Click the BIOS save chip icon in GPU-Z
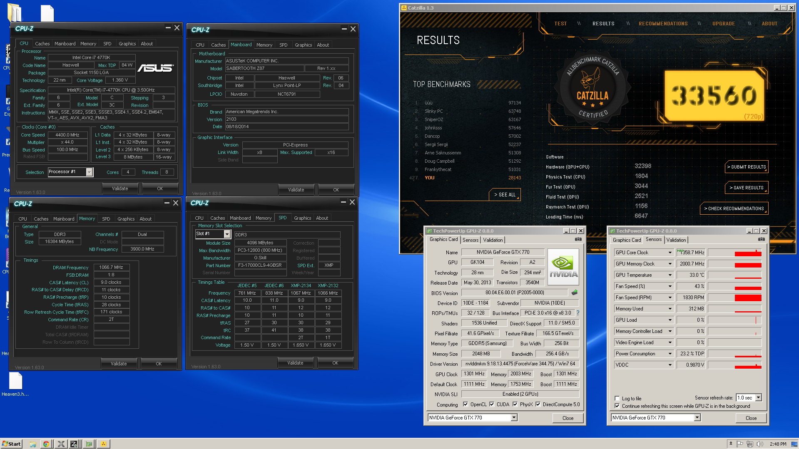 pyautogui.click(x=575, y=292)
